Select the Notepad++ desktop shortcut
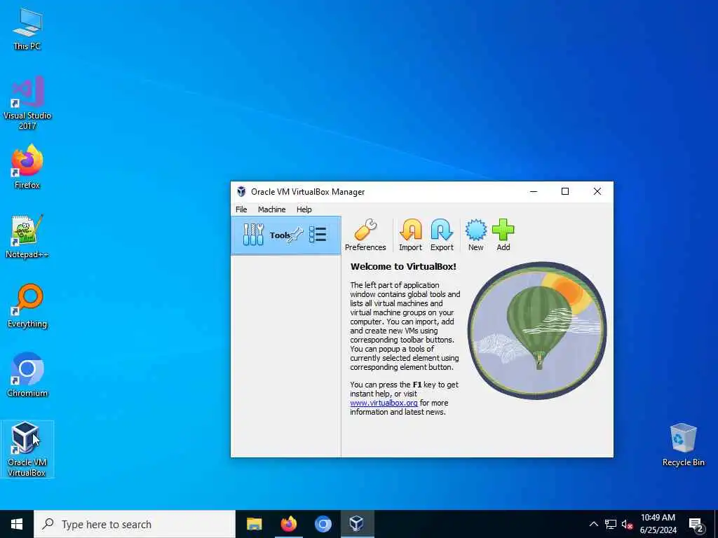Viewport: 718px width, 538px height. pyautogui.click(x=27, y=237)
